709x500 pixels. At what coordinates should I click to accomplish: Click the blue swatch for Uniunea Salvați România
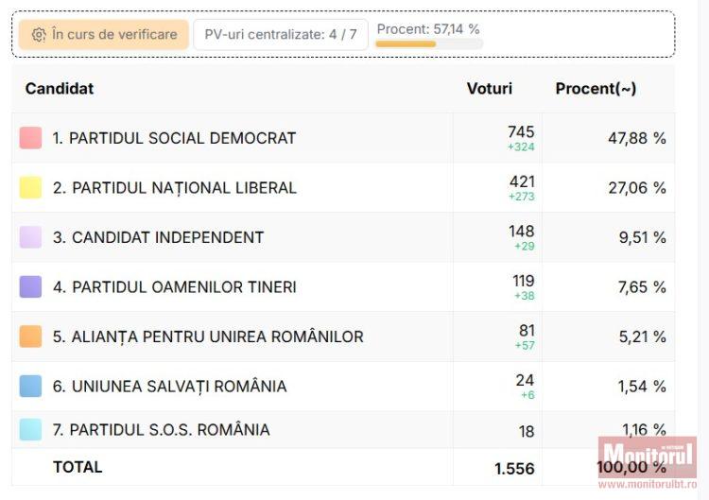pyautogui.click(x=30, y=386)
